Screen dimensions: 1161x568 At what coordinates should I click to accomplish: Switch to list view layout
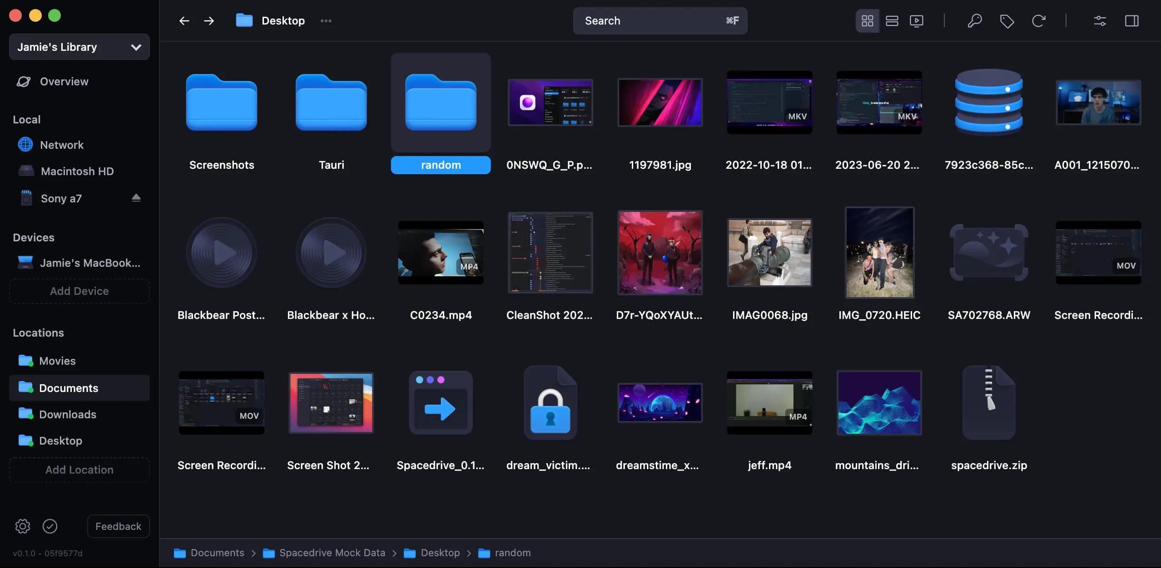click(892, 21)
